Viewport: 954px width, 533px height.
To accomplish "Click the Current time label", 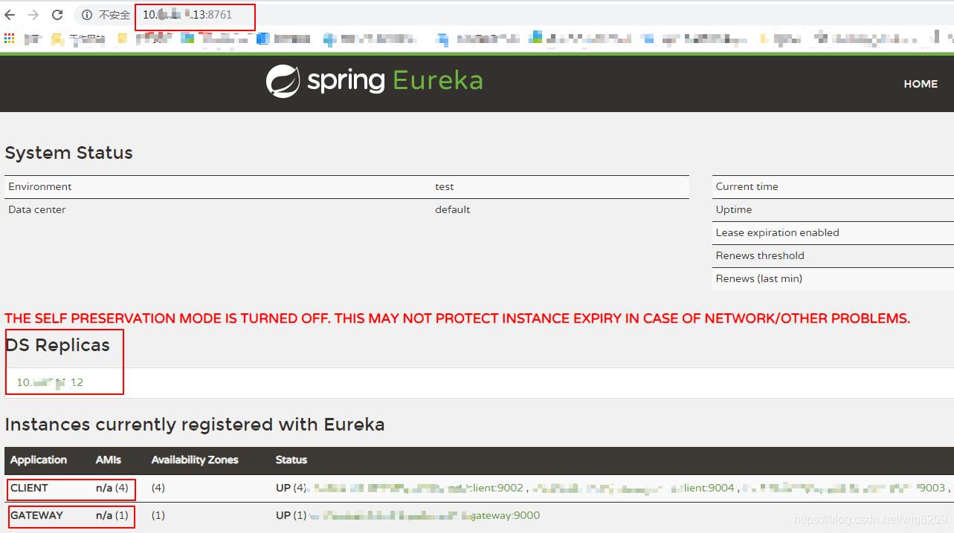I will tap(747, 186).
